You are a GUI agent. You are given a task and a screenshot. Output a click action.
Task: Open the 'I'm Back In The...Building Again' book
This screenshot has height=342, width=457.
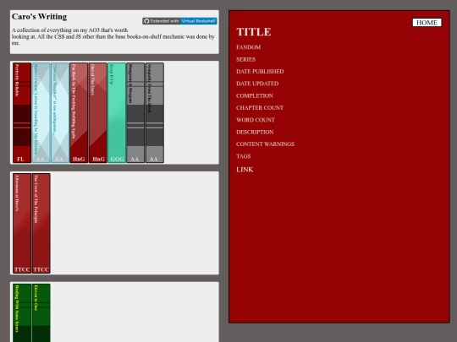[79, 113]
